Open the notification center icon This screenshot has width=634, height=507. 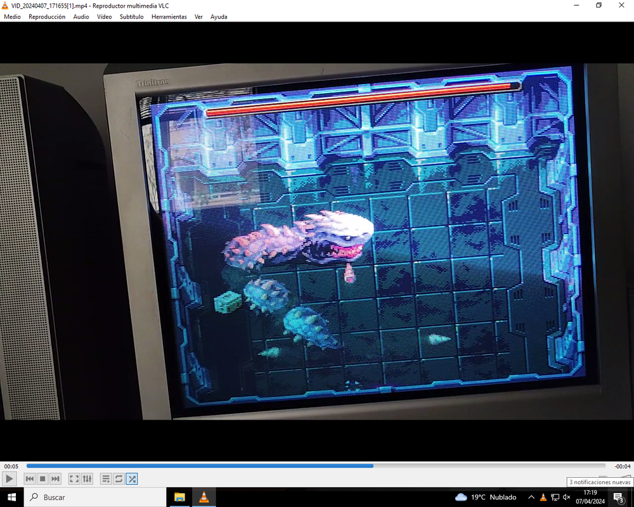coord(619,497)
